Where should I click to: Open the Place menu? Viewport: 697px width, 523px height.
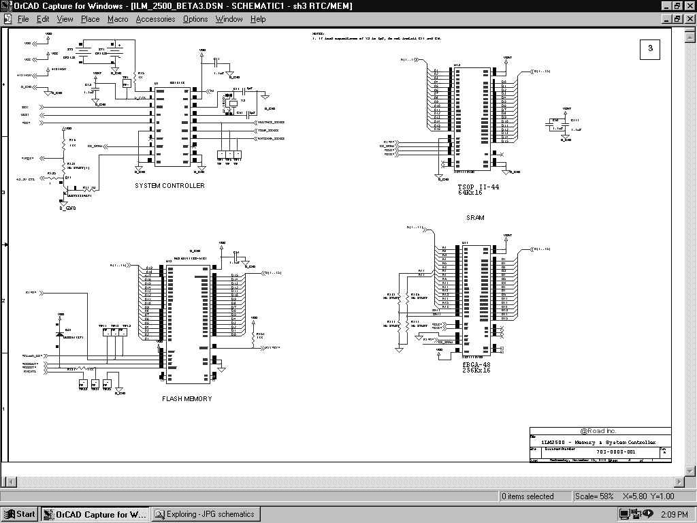pos(90,19)
